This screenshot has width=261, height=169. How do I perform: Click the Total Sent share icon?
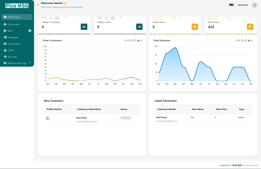pyautogui.click(x=250, y=27)
